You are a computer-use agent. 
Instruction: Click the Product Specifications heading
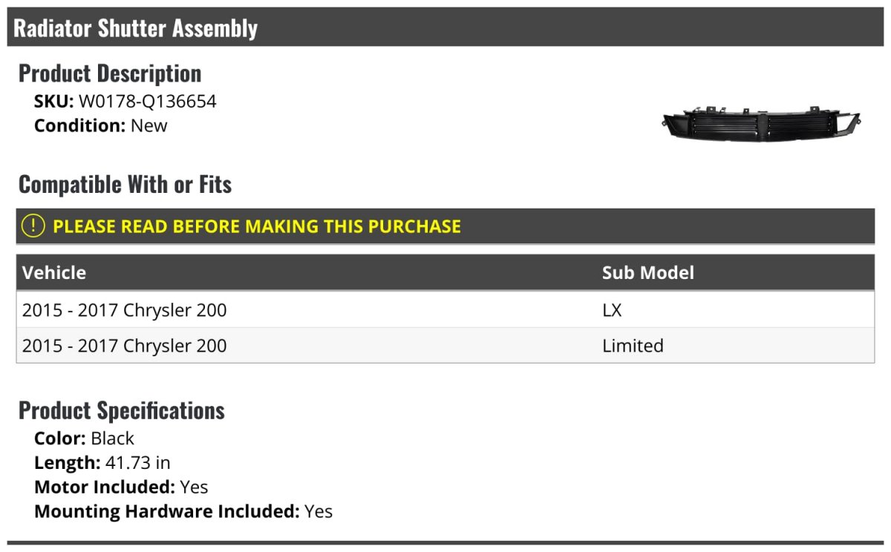(122, 410)
